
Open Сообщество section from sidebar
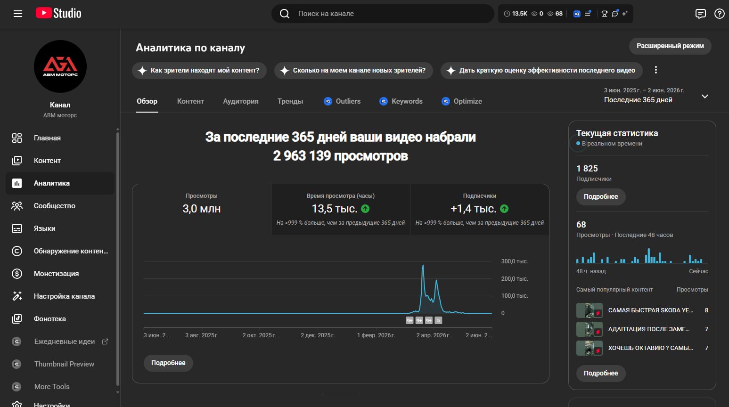(60, 206)
